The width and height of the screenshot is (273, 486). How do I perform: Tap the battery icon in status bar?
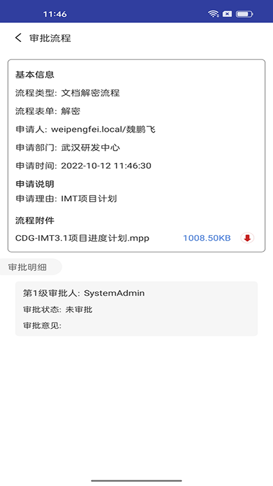click(x=244, y=14)
